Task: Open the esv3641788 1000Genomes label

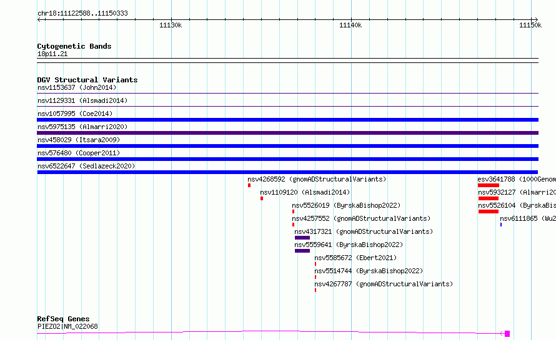Action: (x=517, y=179)
